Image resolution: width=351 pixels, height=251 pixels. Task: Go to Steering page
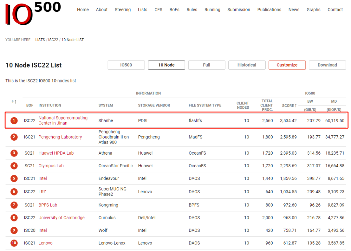[x=123, y=10]
